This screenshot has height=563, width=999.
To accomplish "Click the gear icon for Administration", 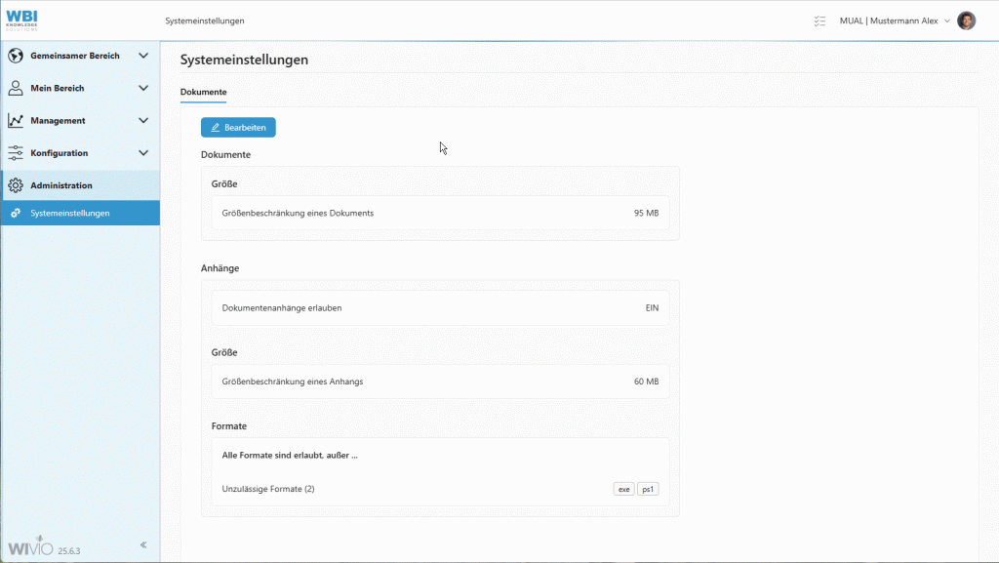I will [x=17, y=184].
